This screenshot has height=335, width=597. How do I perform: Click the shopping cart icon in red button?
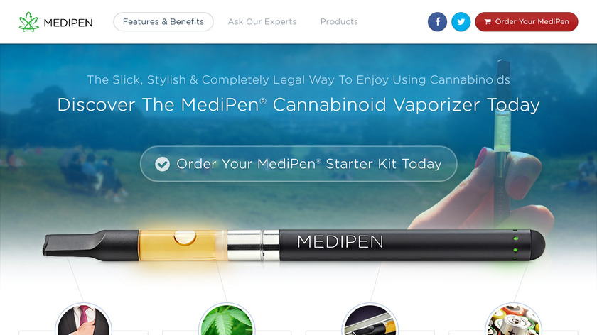pyautogui.click(x=488, y=22)
